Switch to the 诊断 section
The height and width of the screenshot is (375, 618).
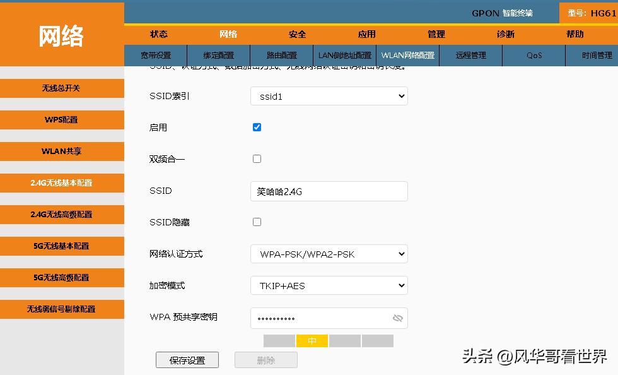[505, 34]
